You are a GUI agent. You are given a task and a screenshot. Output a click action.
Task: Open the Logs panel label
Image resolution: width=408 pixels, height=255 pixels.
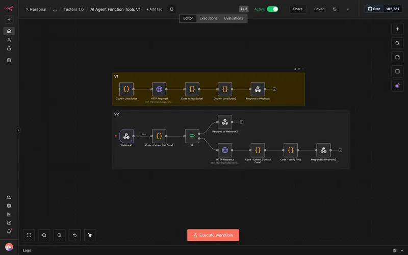pos(27,250)
